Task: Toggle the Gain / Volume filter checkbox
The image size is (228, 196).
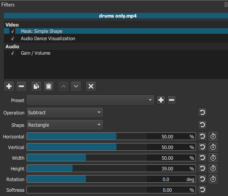Action: (12, 53)
